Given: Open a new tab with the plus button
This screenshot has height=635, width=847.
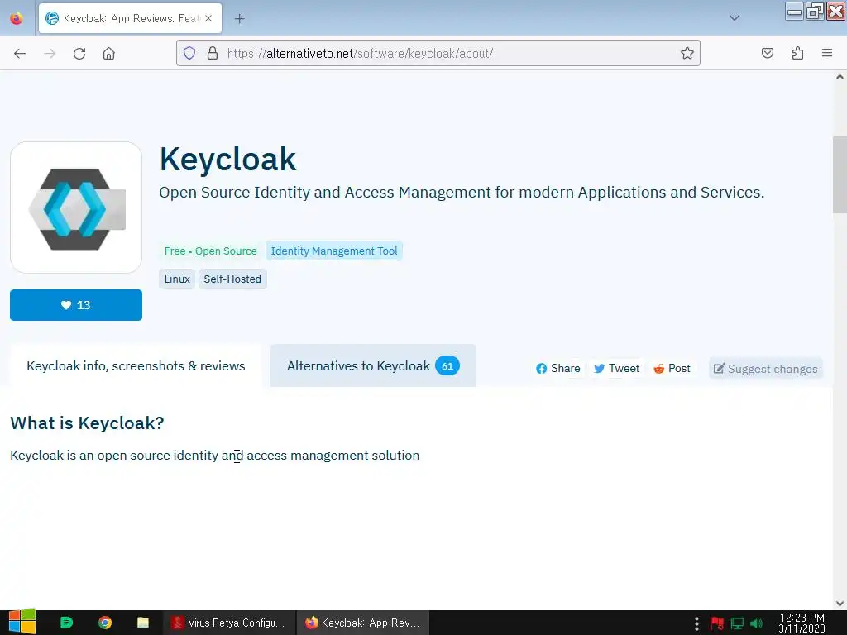Looking at the screenshot, I should [239, 19].
